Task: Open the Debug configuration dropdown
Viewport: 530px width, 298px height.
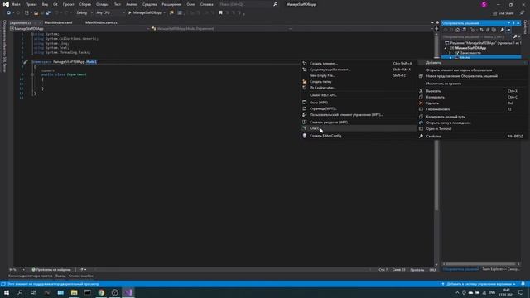Action: pyautogui.click(x=84, y=13)
